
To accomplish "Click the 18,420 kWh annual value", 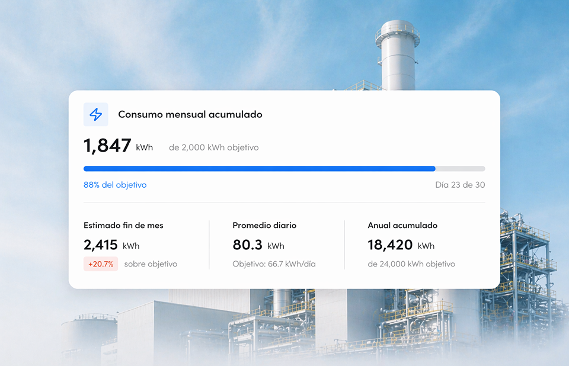I will tap(401, 245).
